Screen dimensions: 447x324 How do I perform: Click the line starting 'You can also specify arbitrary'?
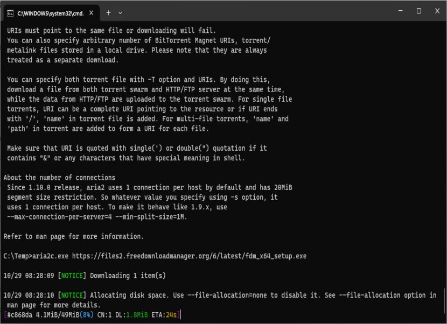pyautogui.click(x=138, y=40)
